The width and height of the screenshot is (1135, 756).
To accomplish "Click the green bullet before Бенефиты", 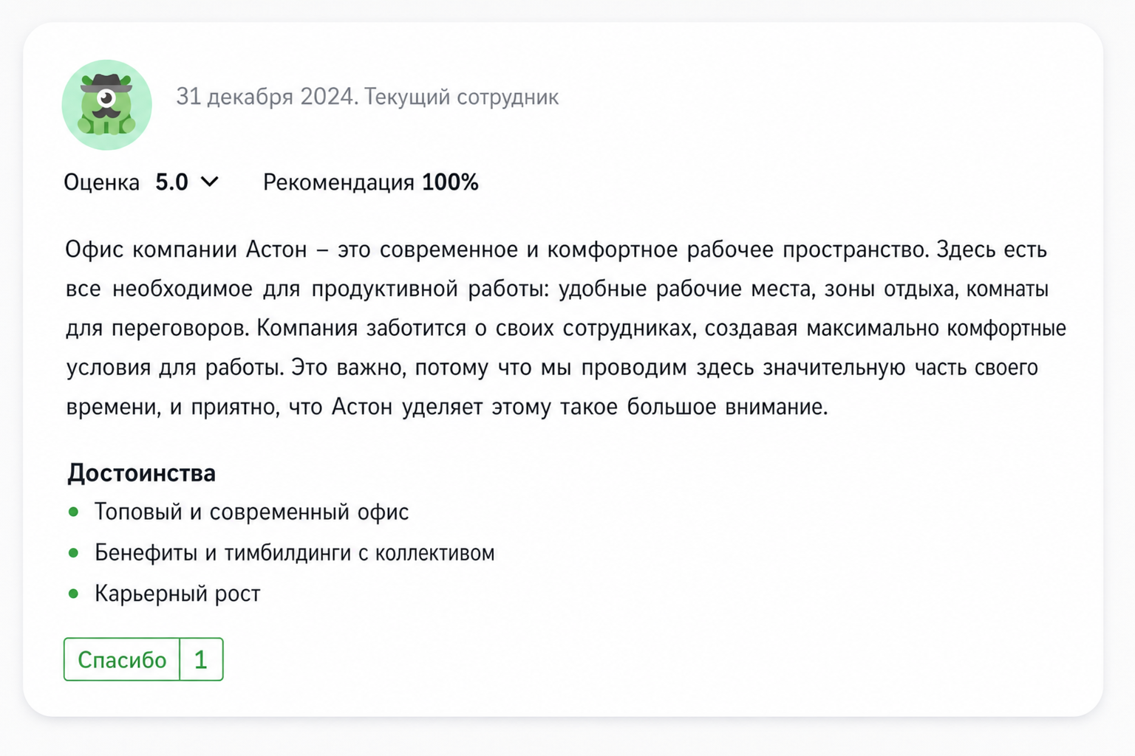I will (73, 552).
